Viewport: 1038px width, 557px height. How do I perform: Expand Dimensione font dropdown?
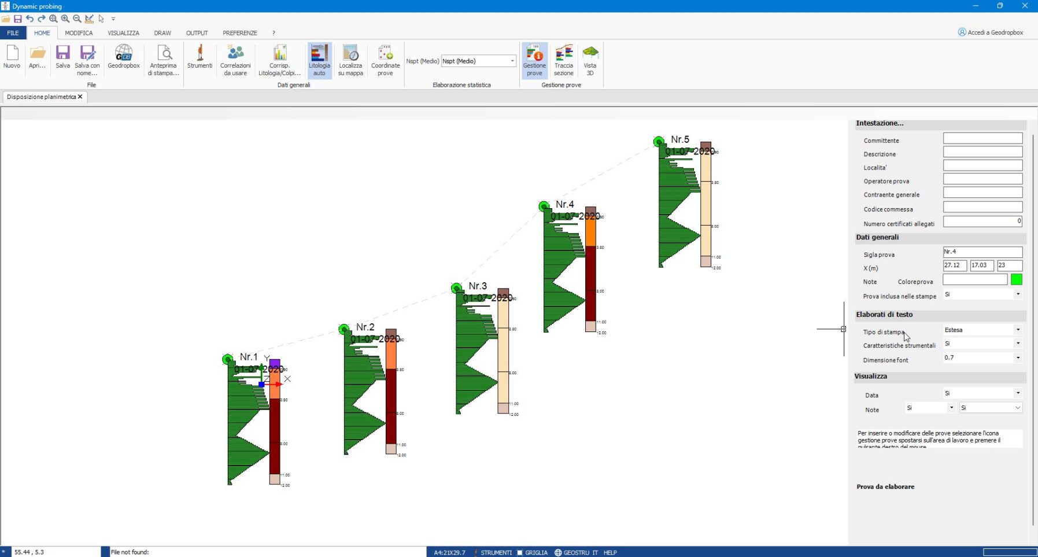pyautogui.click(x=1018, y=357)
